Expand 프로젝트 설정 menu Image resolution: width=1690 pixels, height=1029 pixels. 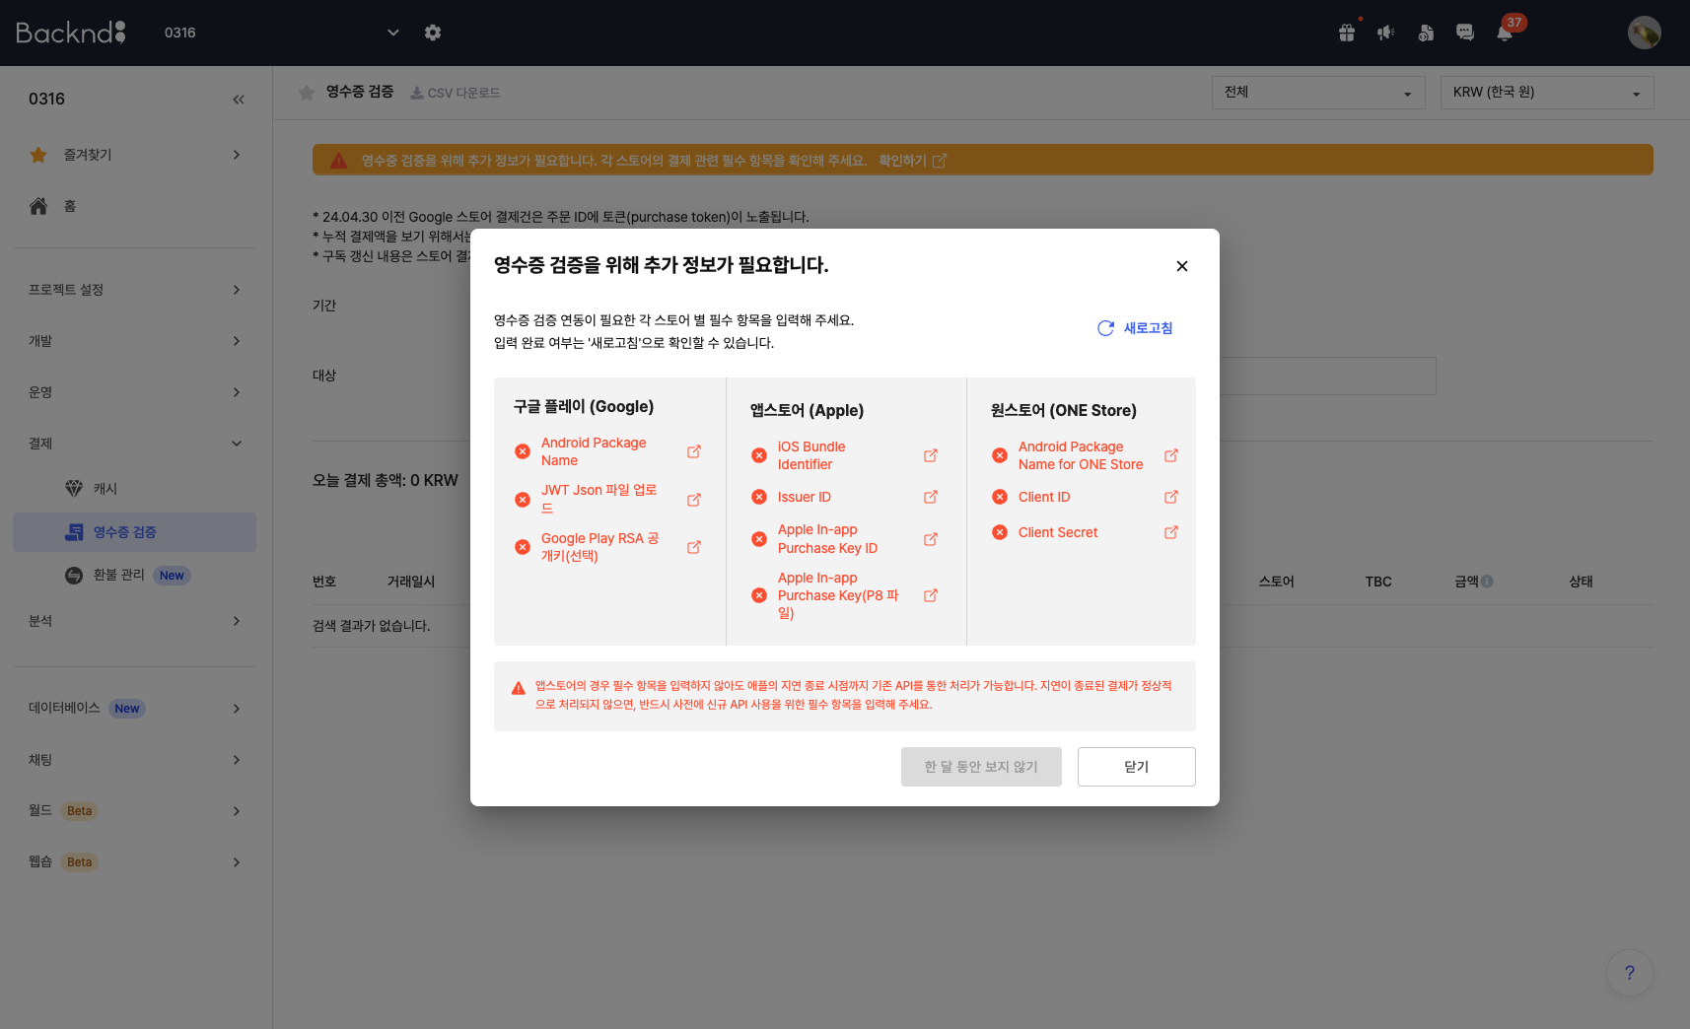click(134, 290)
